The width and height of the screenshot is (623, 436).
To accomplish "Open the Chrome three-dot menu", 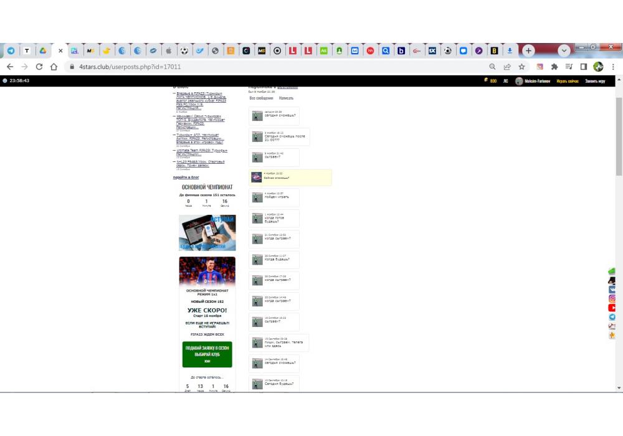I will [x=614, y=67].
